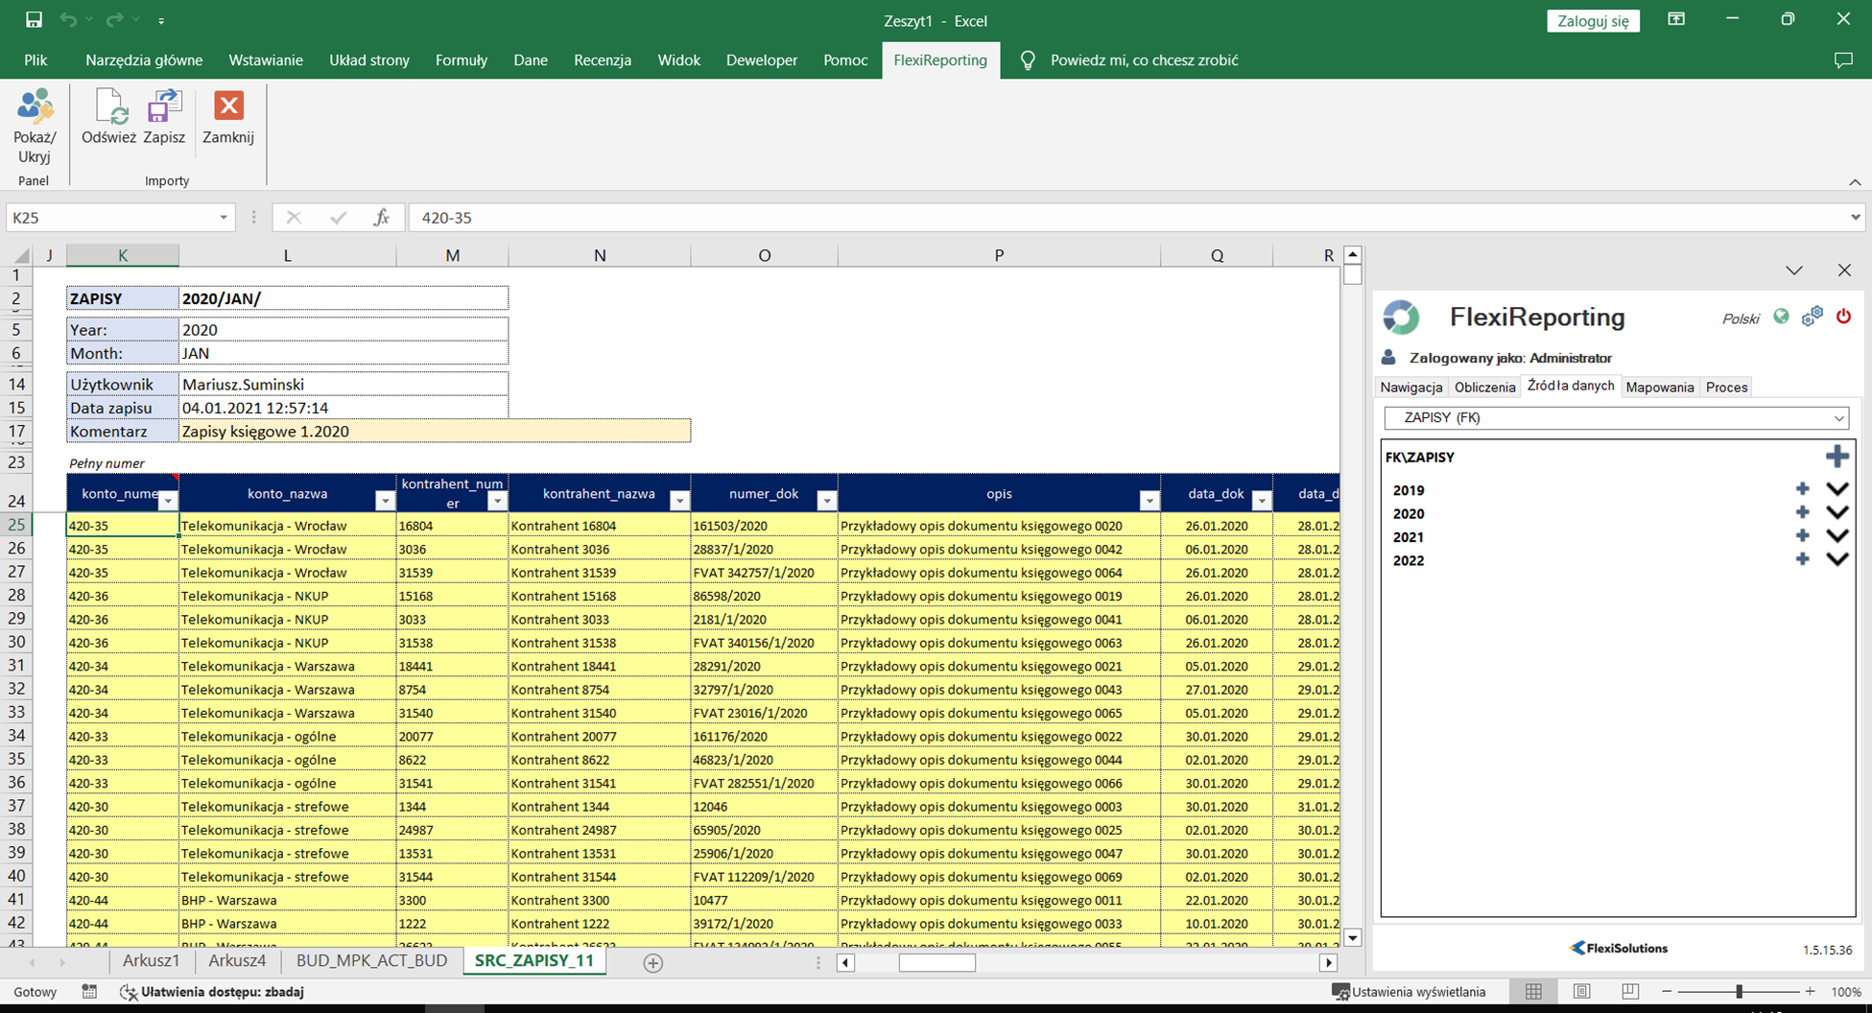The width and height of the screenshot is (1872, 1013).
Task: Open BUD_MPK_ACT_BUD sheet tab
Action: (x=371, y=961)
